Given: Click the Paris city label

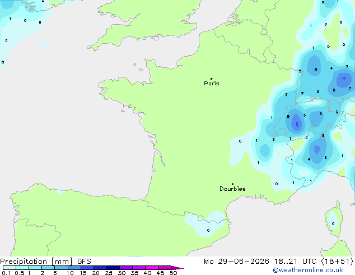Looking at the screenshot, I should (x=212, y=84).
